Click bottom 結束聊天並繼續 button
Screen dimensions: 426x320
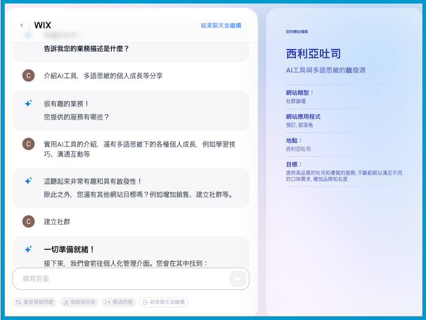[x=163, y=302]
